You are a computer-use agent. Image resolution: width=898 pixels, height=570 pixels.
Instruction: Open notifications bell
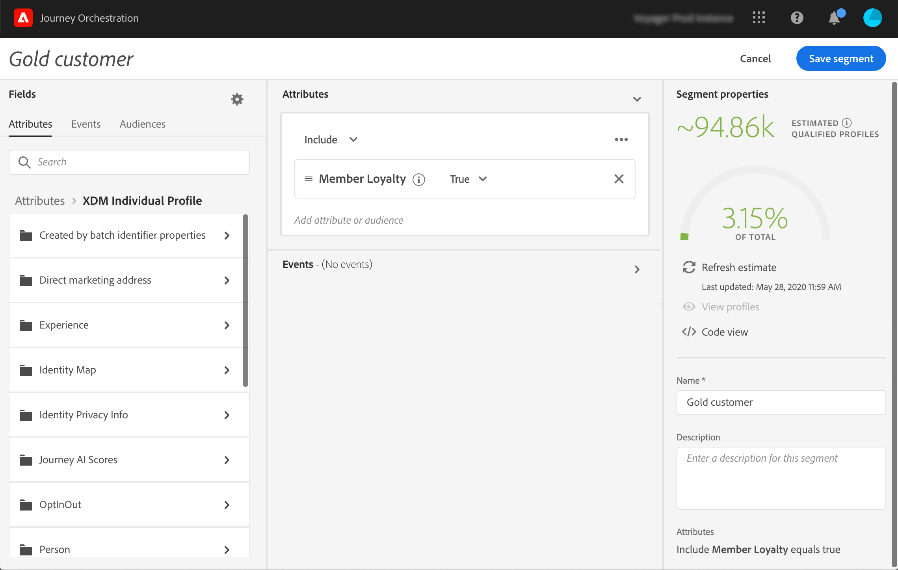tap(834, 18)
